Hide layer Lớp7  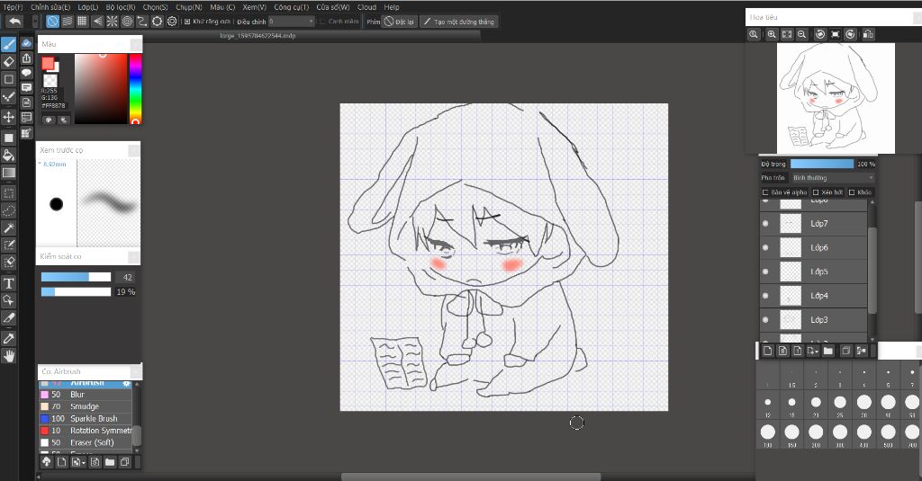pyautogui.click(x=765, y=224)
